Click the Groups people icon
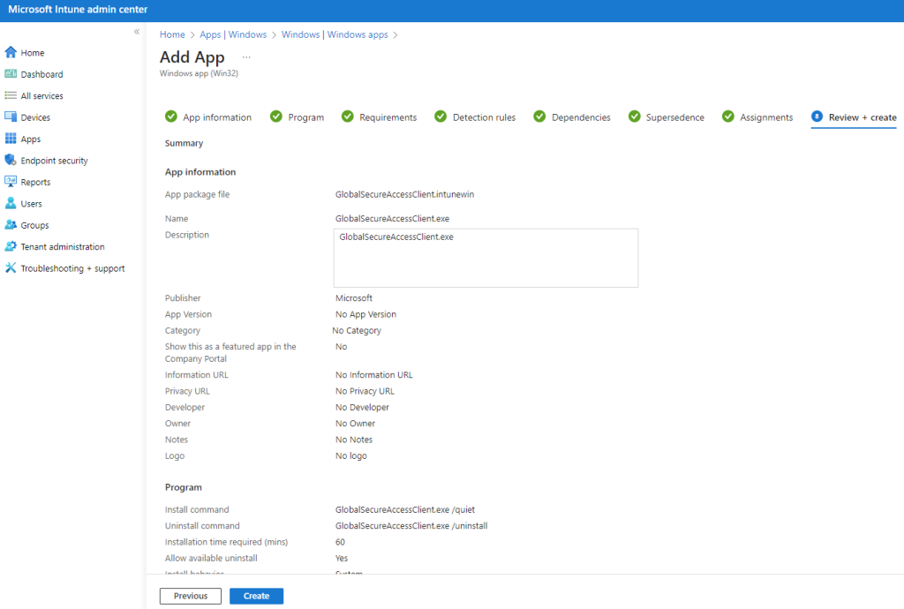The image size is (904, 609). click(11, 225)
